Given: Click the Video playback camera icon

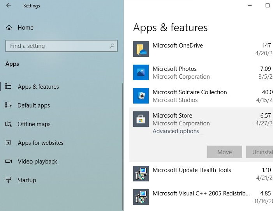Looking at the screenshot, I should click(x=8, y=161).
